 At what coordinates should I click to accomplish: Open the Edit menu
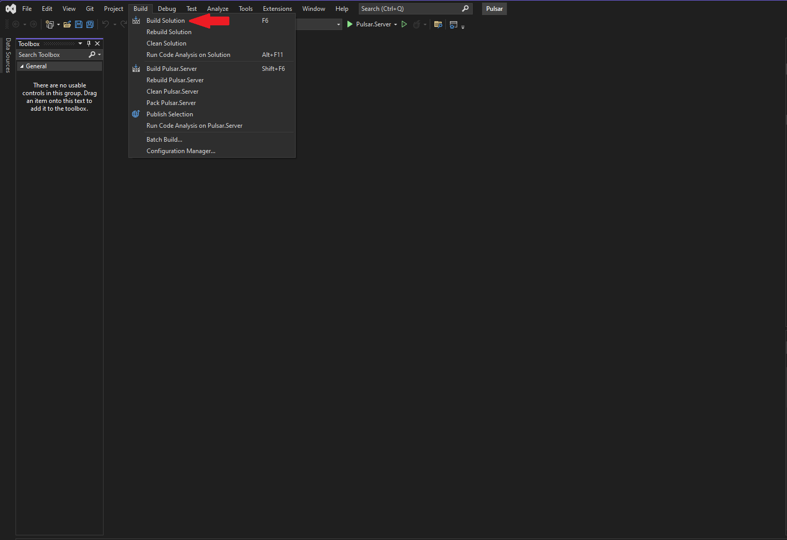[47, 9]
